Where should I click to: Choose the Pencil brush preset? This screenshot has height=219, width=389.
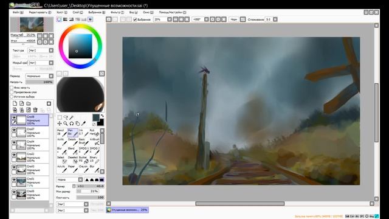[62, 133]
